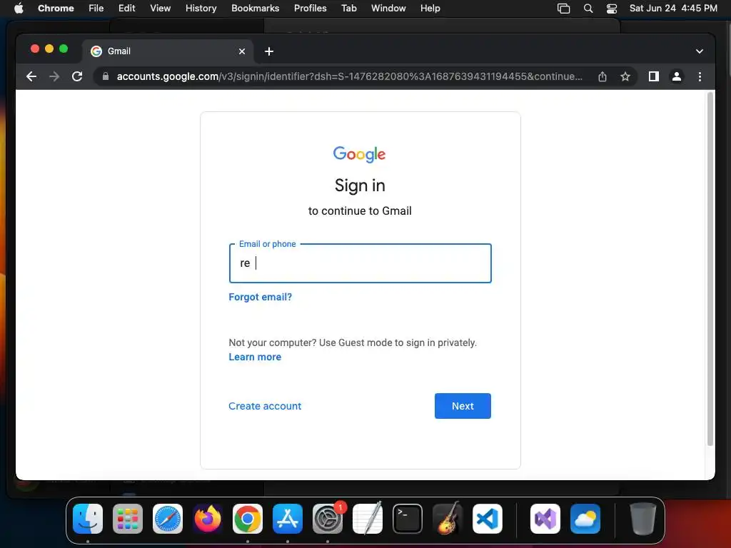Image resolution: width=731 pixels, height=548 pixels.
Task: Open the Profiles menu
Action: point(311,9)
